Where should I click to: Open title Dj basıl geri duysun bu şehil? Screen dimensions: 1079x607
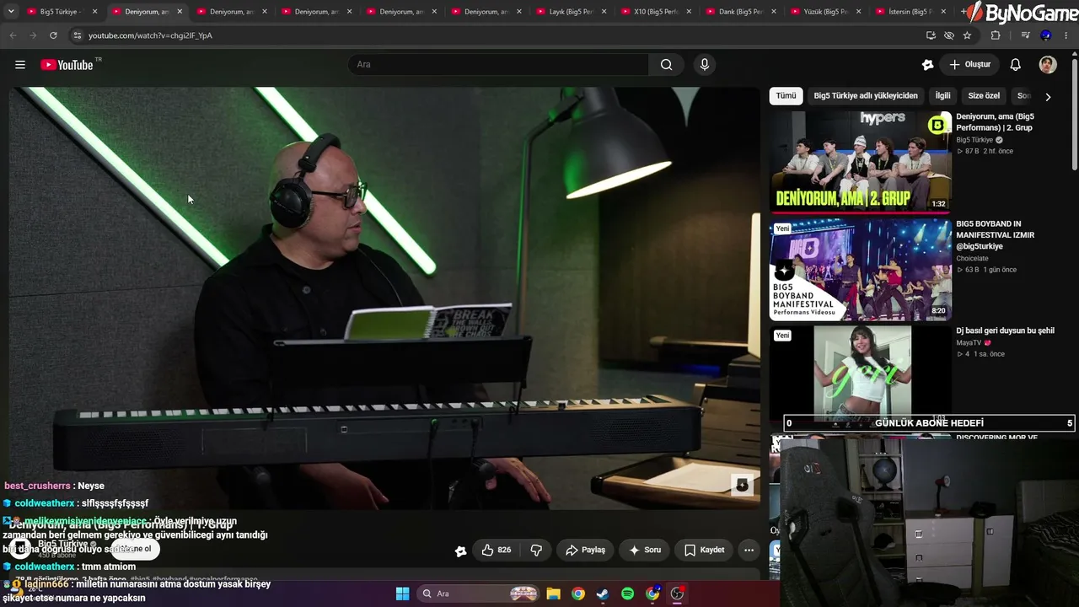point(1005,331)
